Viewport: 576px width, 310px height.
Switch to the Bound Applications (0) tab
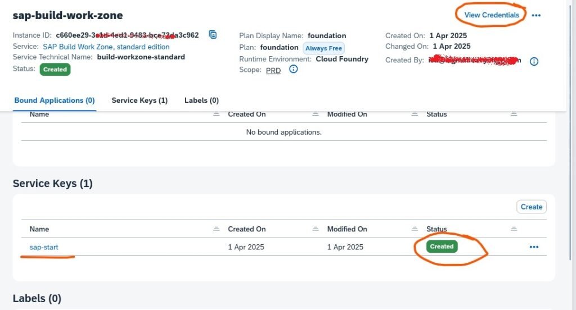pos(54,101)
